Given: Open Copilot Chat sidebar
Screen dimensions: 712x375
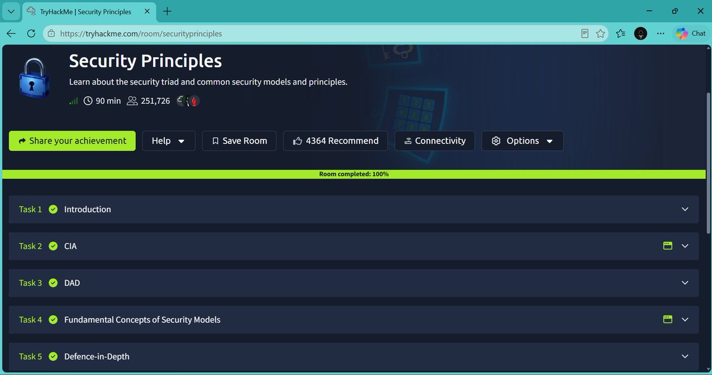Looking at the screenshot, I should (x=690, y=34).
